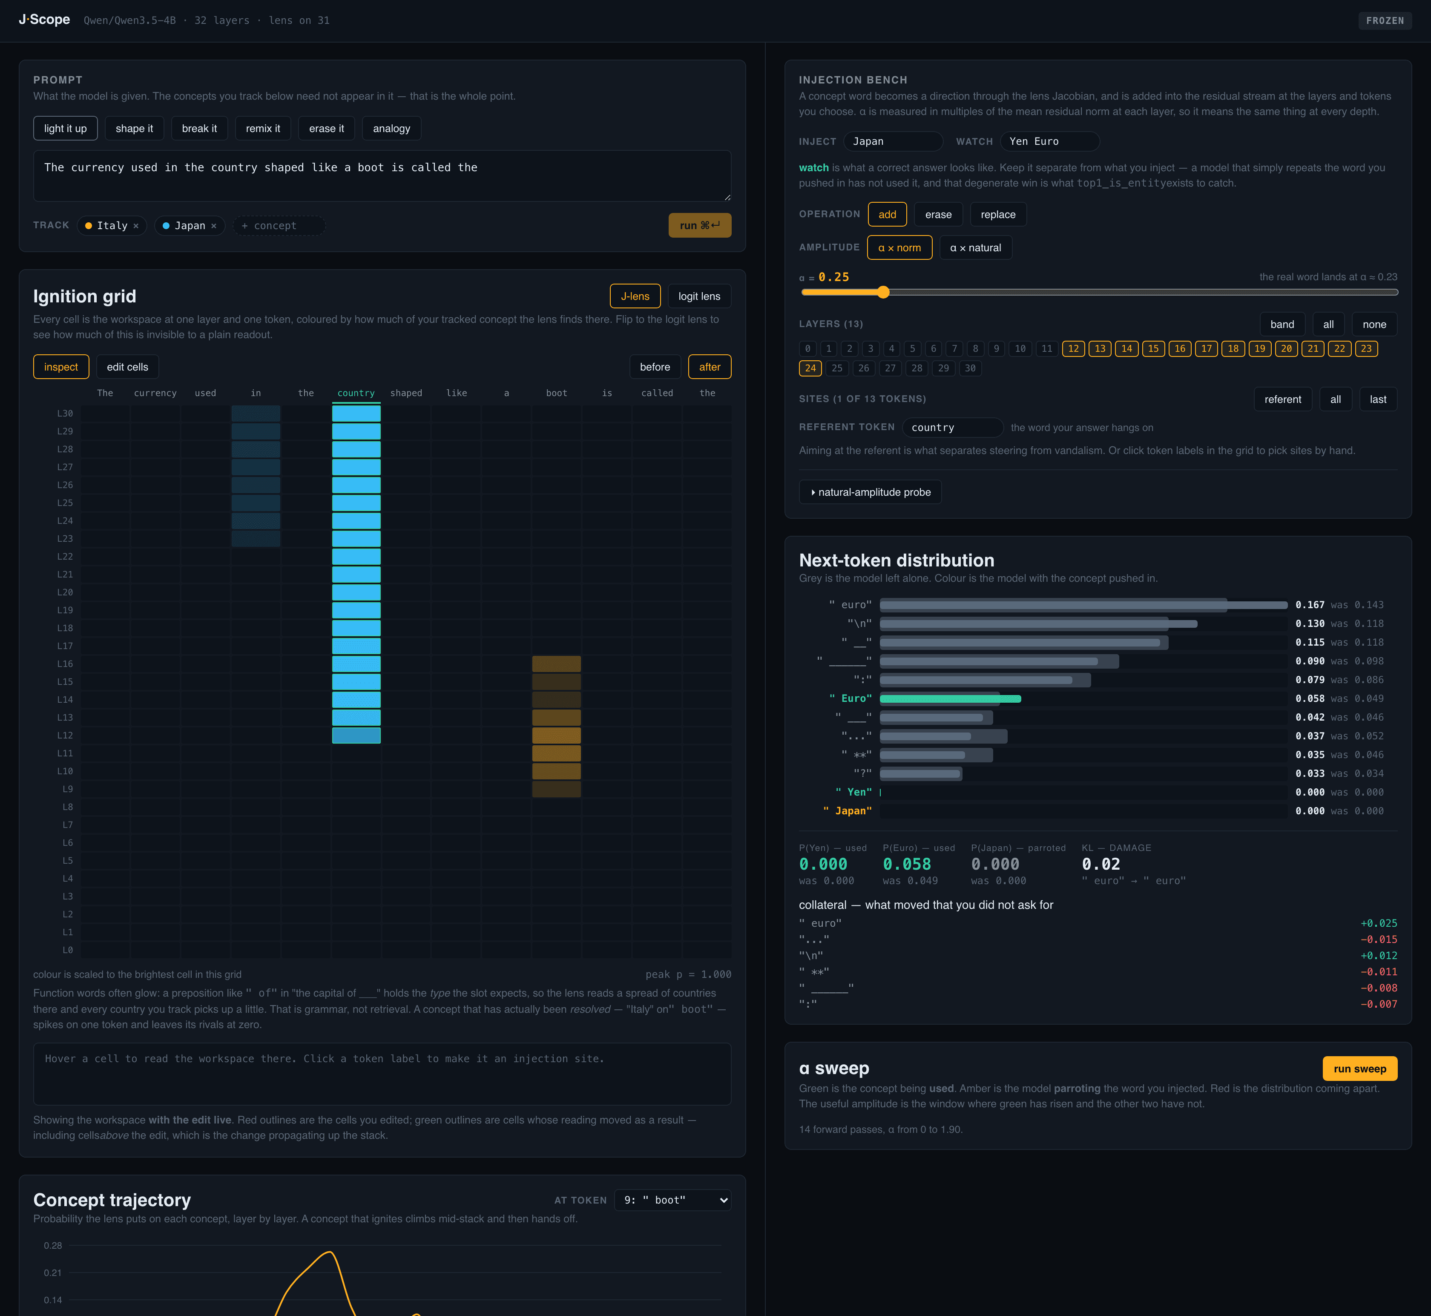Toggle layer 25 chip
The width and height of the screenshot is (1431, 1316).
pos(836,368)
